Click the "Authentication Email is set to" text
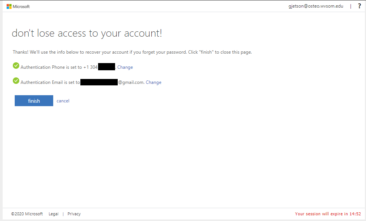Screen dimensions: 366x221 pos(50,82)
